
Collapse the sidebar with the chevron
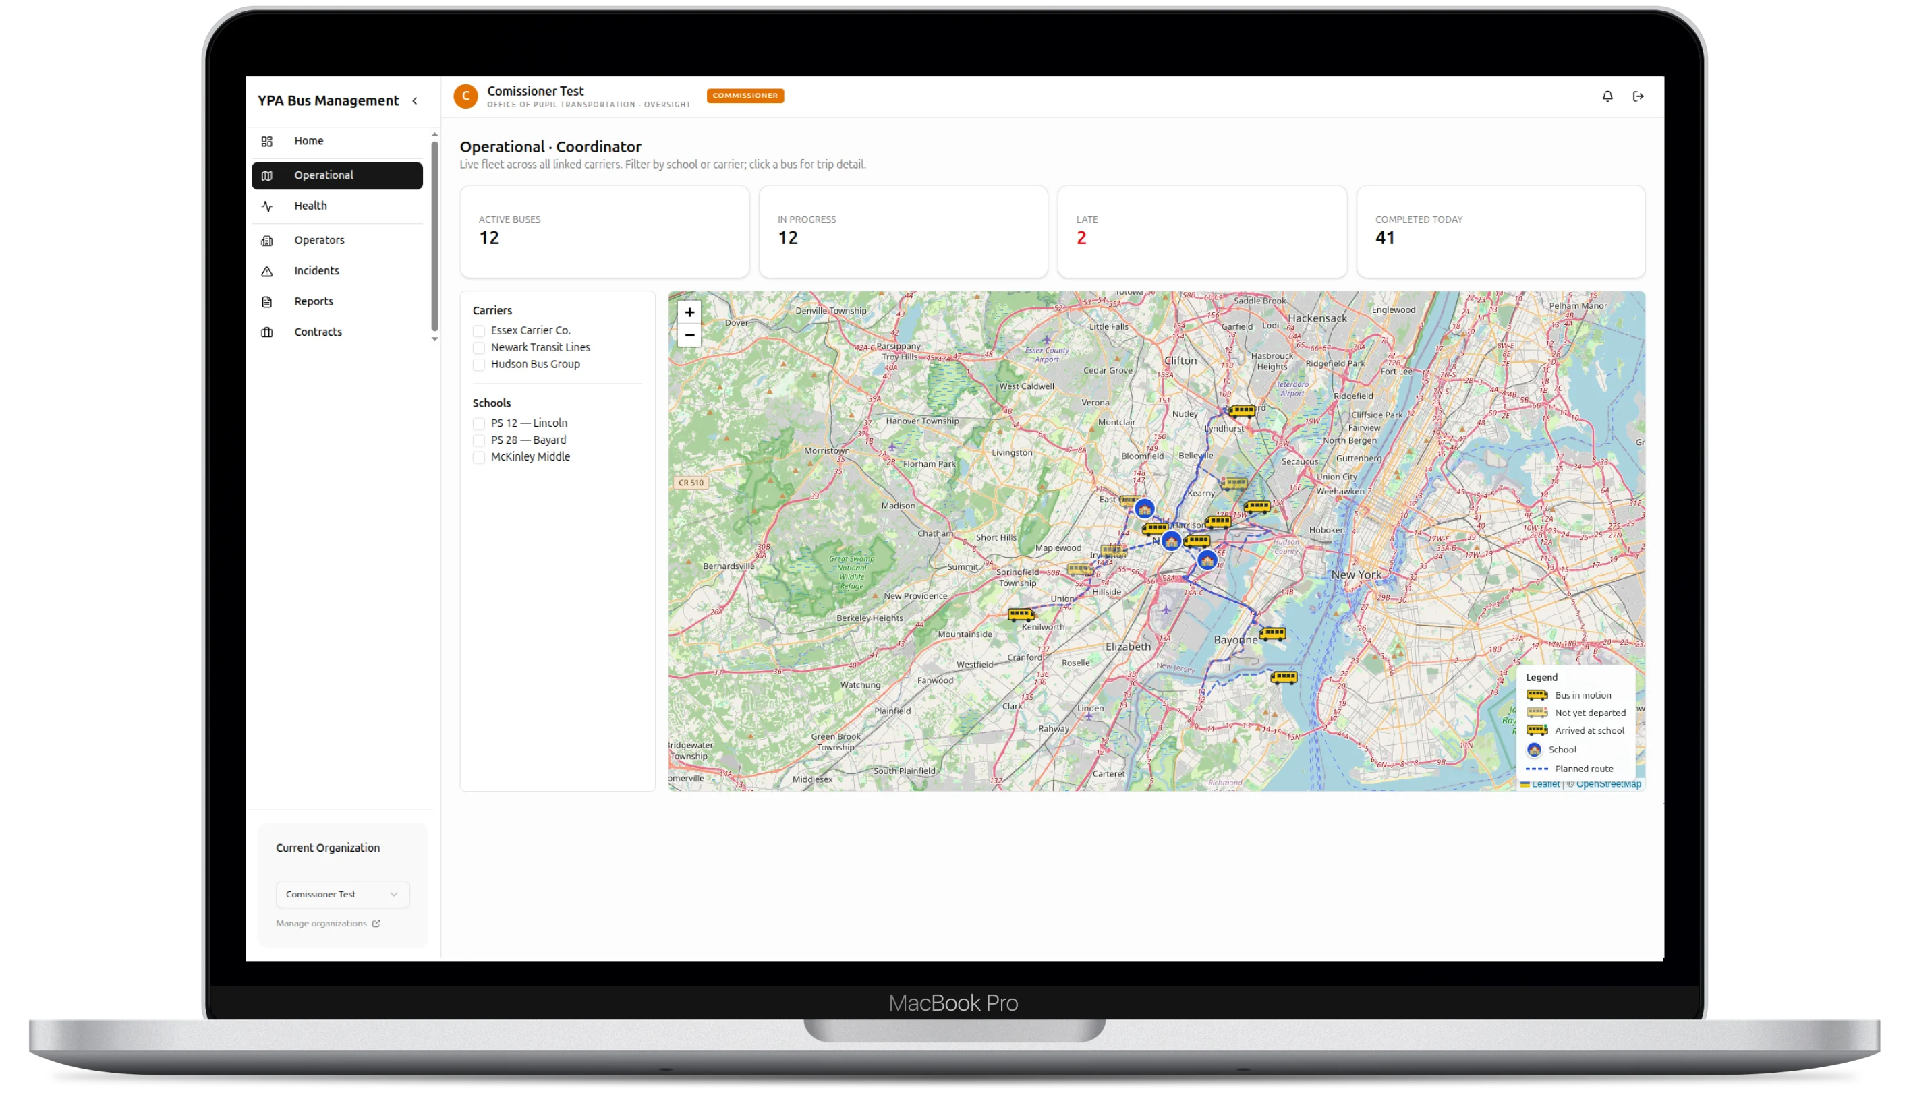pos(414,101)
